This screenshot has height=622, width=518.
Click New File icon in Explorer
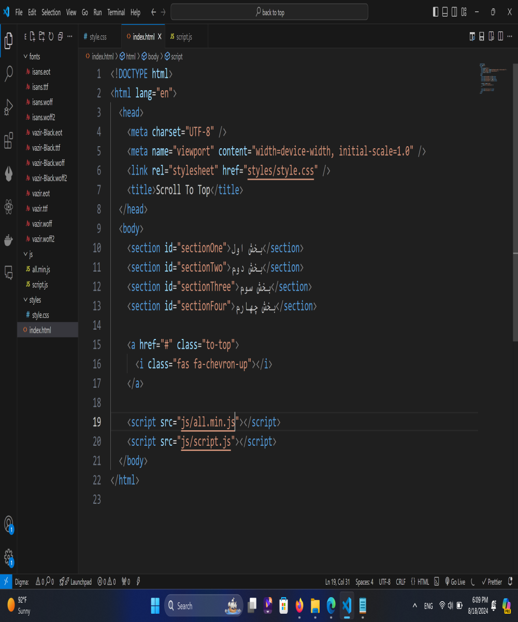32,37
